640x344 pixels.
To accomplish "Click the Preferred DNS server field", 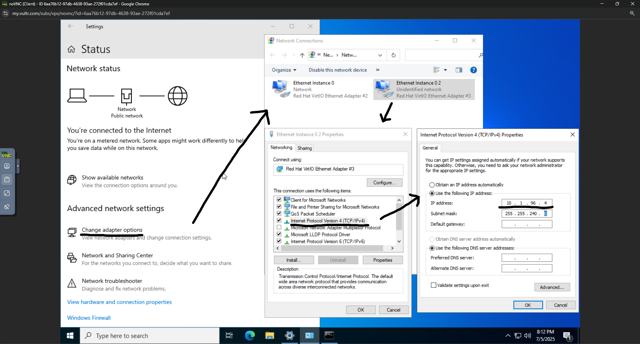I will pyautogui.click(x=527, y=258).
